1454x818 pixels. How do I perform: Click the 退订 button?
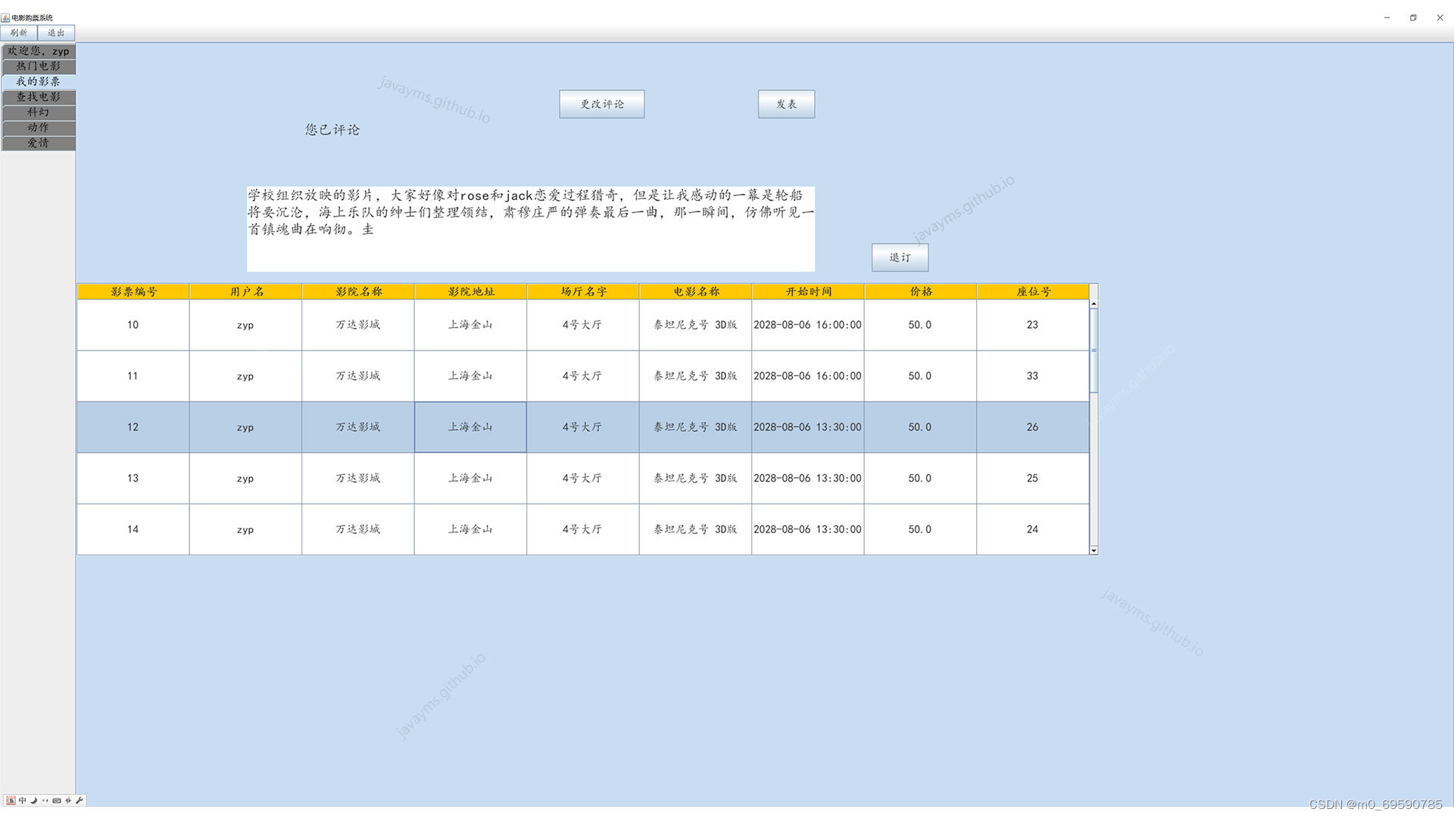[x=900, y=258]
